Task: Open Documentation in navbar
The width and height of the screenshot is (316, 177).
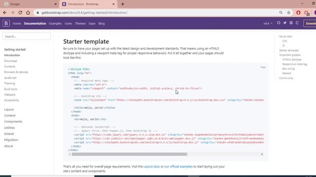Action: (x=35, y=24)
